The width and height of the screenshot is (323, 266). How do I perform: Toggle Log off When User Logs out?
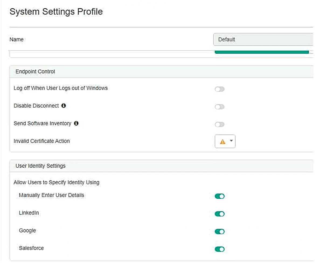220,89
